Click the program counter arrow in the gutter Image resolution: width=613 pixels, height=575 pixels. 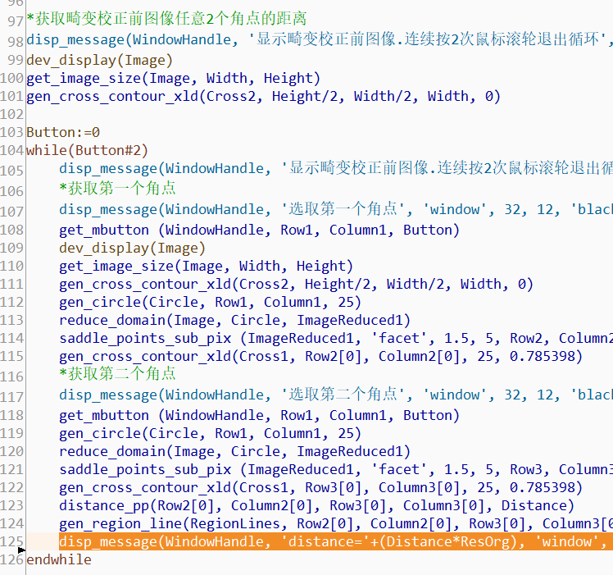21,548
